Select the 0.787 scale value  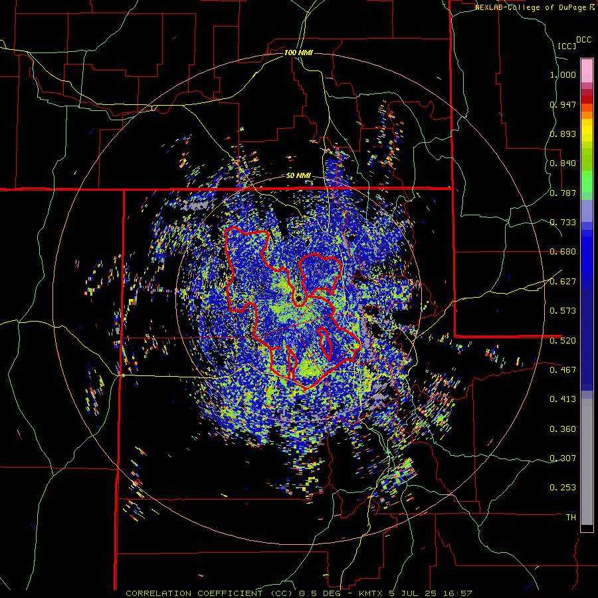[563, 193]
